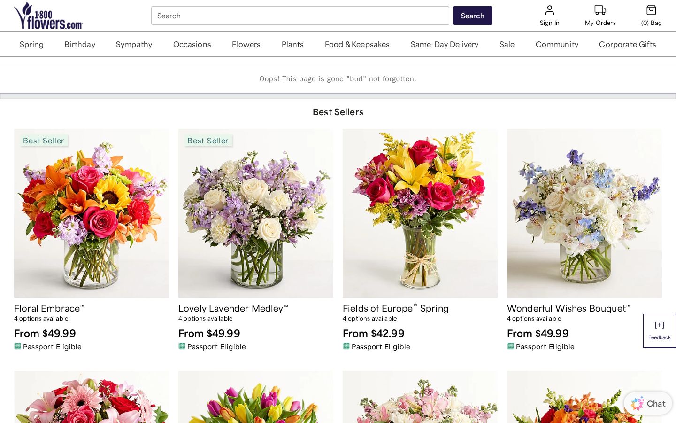Open My Orders truck icon
676x423 pixels.
(x=600, y=10)
